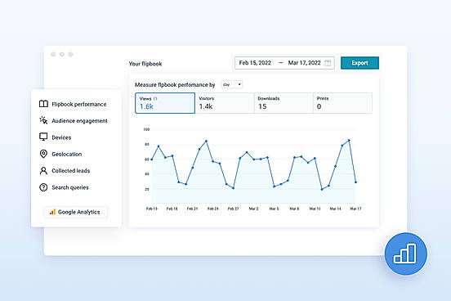
Task: Click the Views info icon
Action: 155,98
